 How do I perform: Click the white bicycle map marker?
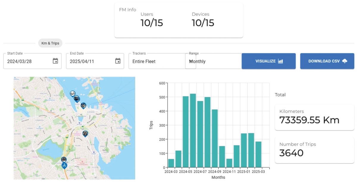[x=73, y=94]
